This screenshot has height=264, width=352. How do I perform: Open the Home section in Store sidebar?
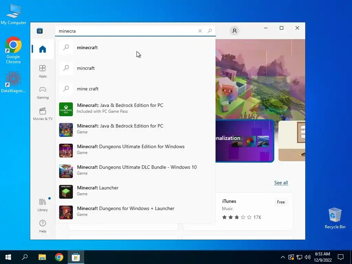(42, 49)
